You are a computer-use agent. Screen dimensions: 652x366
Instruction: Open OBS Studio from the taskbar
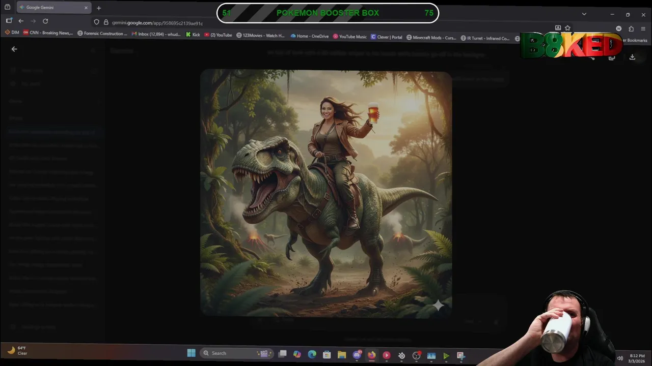pos(417,356)
